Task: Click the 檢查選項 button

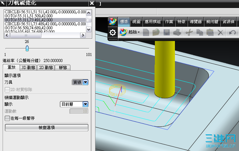Action: pos(47,128)
